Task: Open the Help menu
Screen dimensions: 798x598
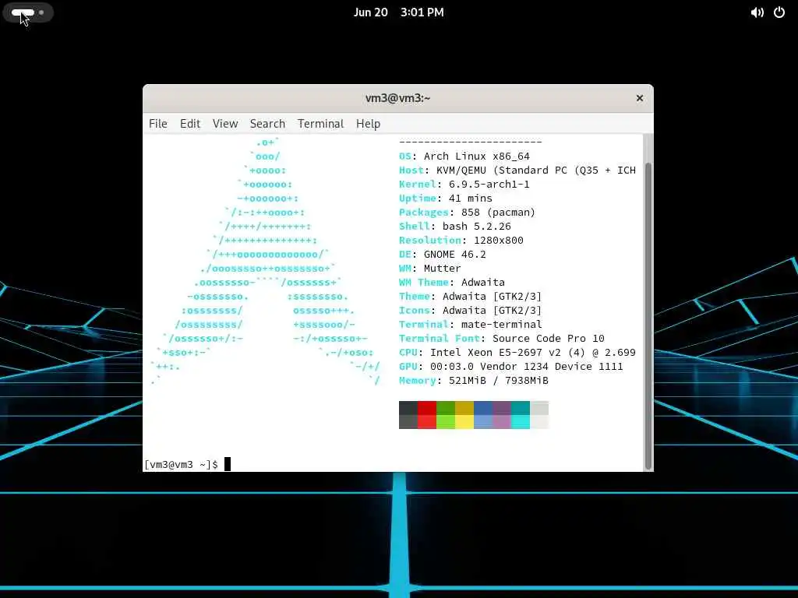Action: tap(368, 124)
